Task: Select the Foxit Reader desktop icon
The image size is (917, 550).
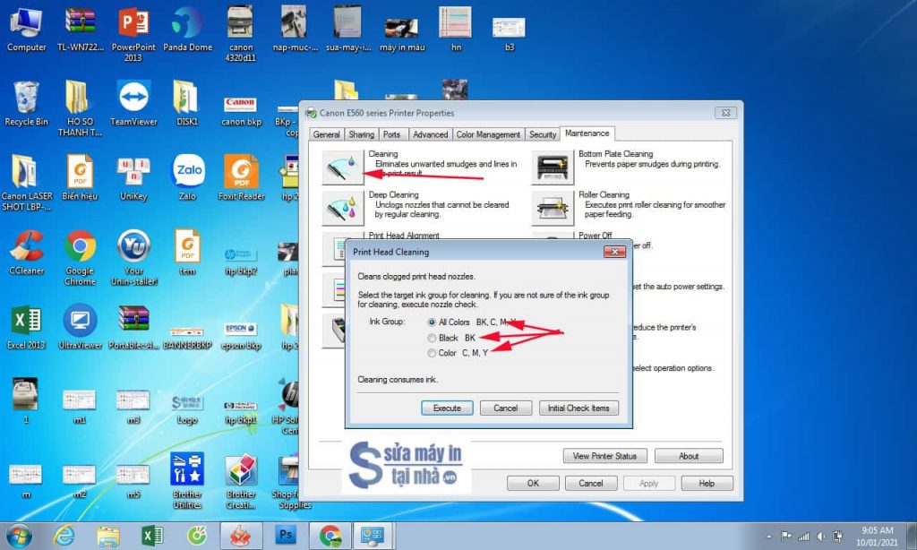Action: 241,178
